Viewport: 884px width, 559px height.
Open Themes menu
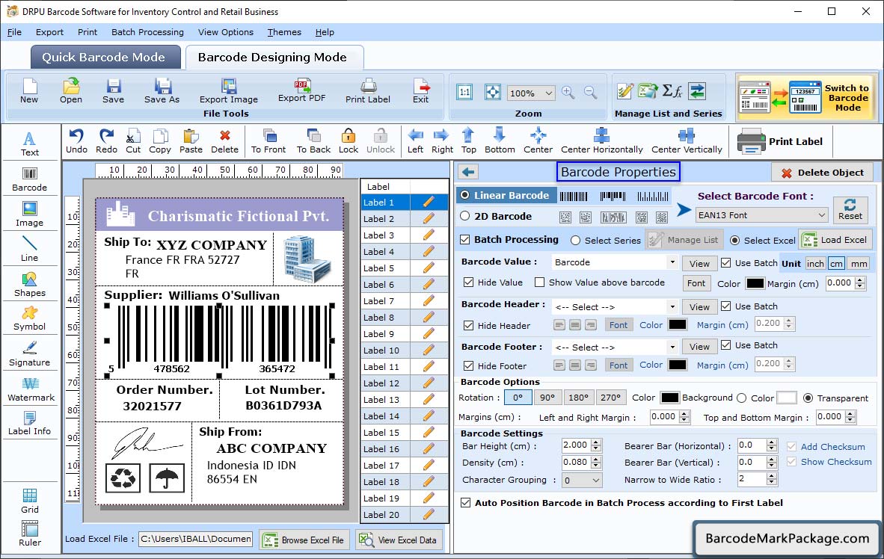pyautogui.click(x=284, y=32)
